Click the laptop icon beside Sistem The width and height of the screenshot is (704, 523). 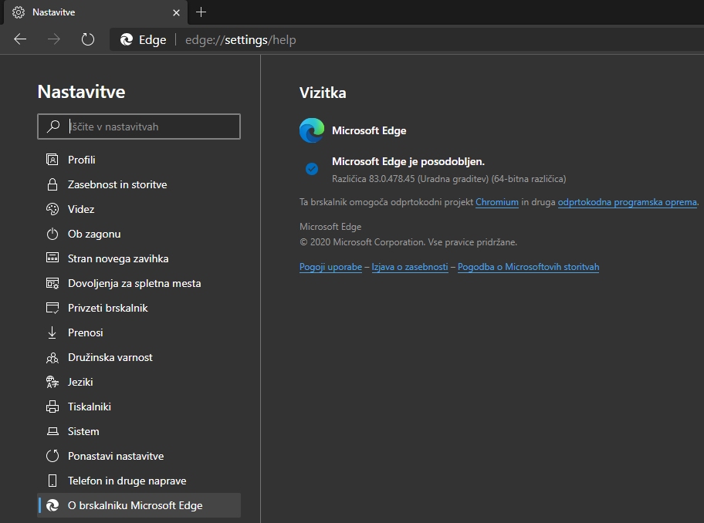[x=52, y=431]
